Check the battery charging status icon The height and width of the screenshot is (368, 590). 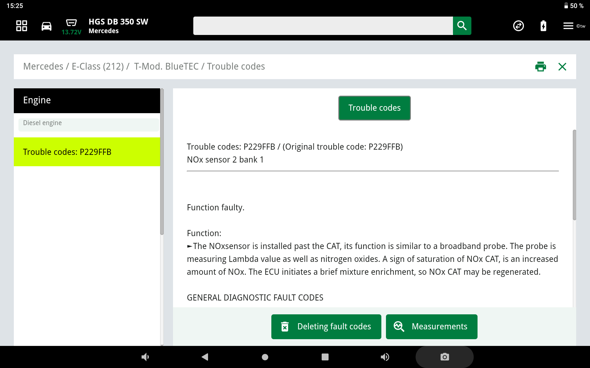[x=543, y=26]
